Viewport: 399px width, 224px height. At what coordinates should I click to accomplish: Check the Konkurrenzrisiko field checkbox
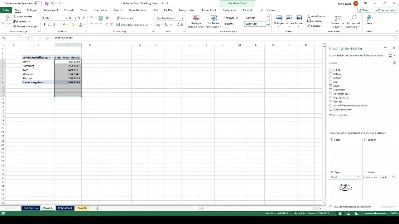coord(331,110)
